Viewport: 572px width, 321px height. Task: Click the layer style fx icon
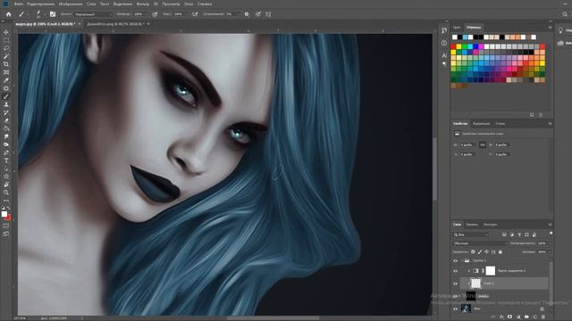click(x=501, y=317)
